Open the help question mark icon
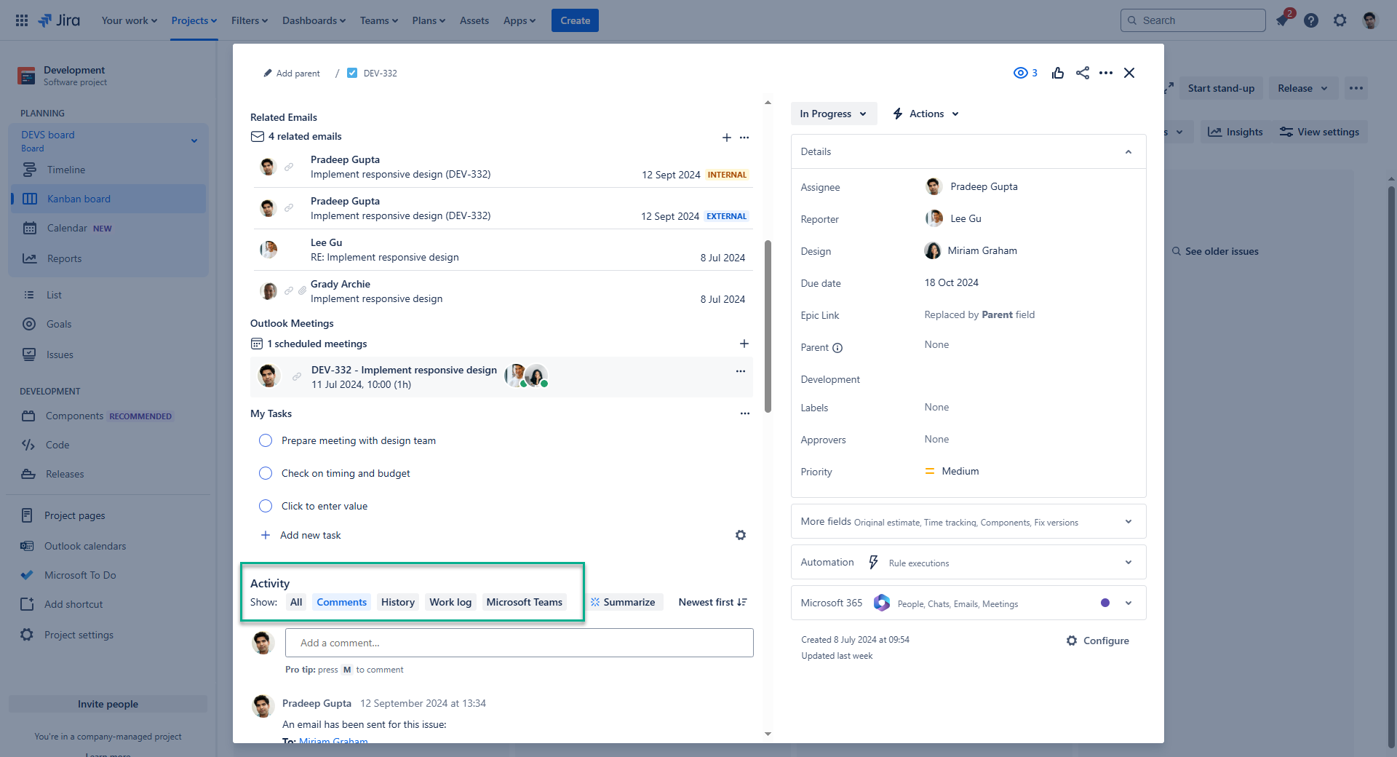The image size is (1397, 757). pyautogui.click(x=1311, y=20)
